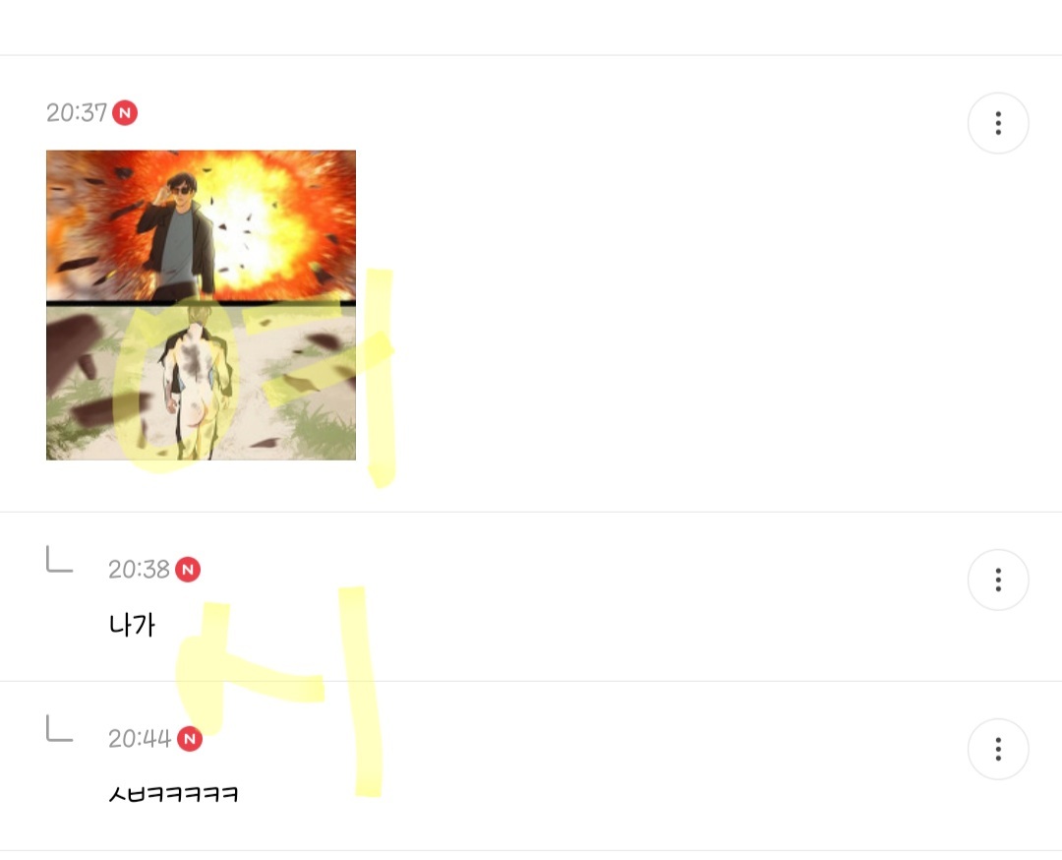Click the reply arrow before the 20:38 comment

pos(59,559)
